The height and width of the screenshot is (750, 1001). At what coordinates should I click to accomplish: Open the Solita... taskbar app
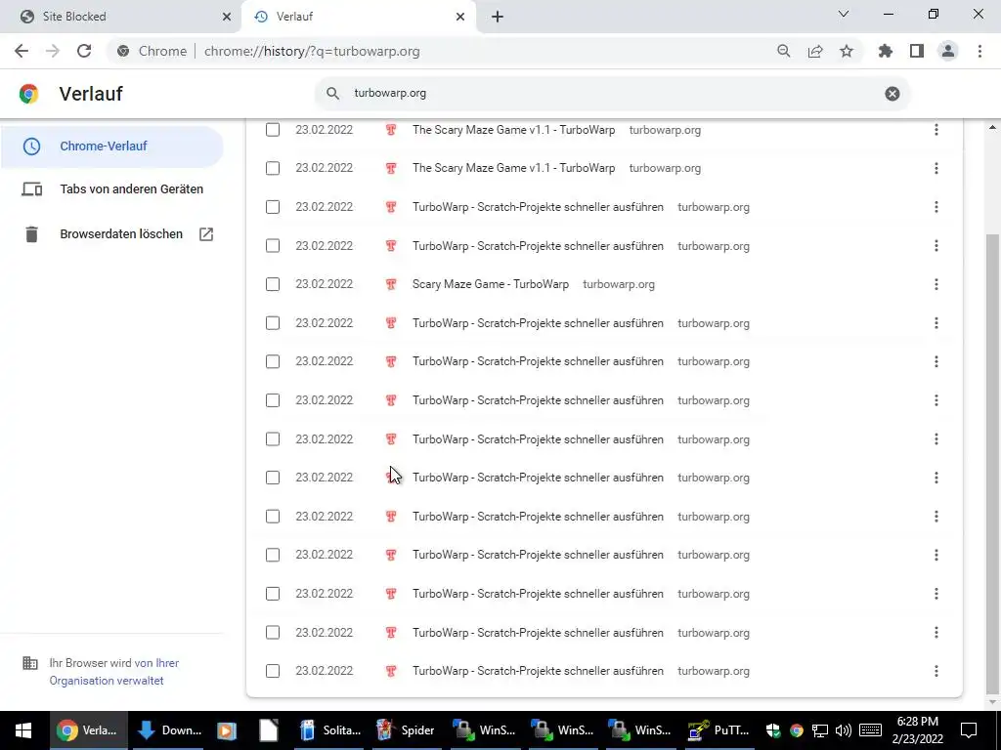pos(330,730)
